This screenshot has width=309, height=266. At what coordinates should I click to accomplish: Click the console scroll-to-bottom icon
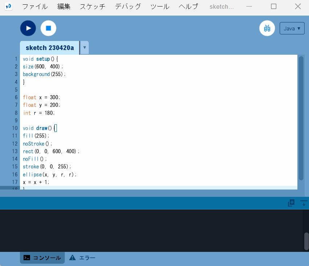tap(304, 203)
